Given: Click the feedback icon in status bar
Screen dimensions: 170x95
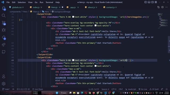Looking at the screenshot, I should point(162,89).
